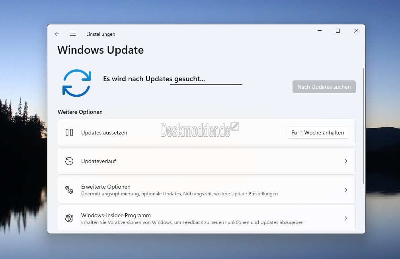
Task: Maximize the Einstellungen window
Action: coord(338,31)
